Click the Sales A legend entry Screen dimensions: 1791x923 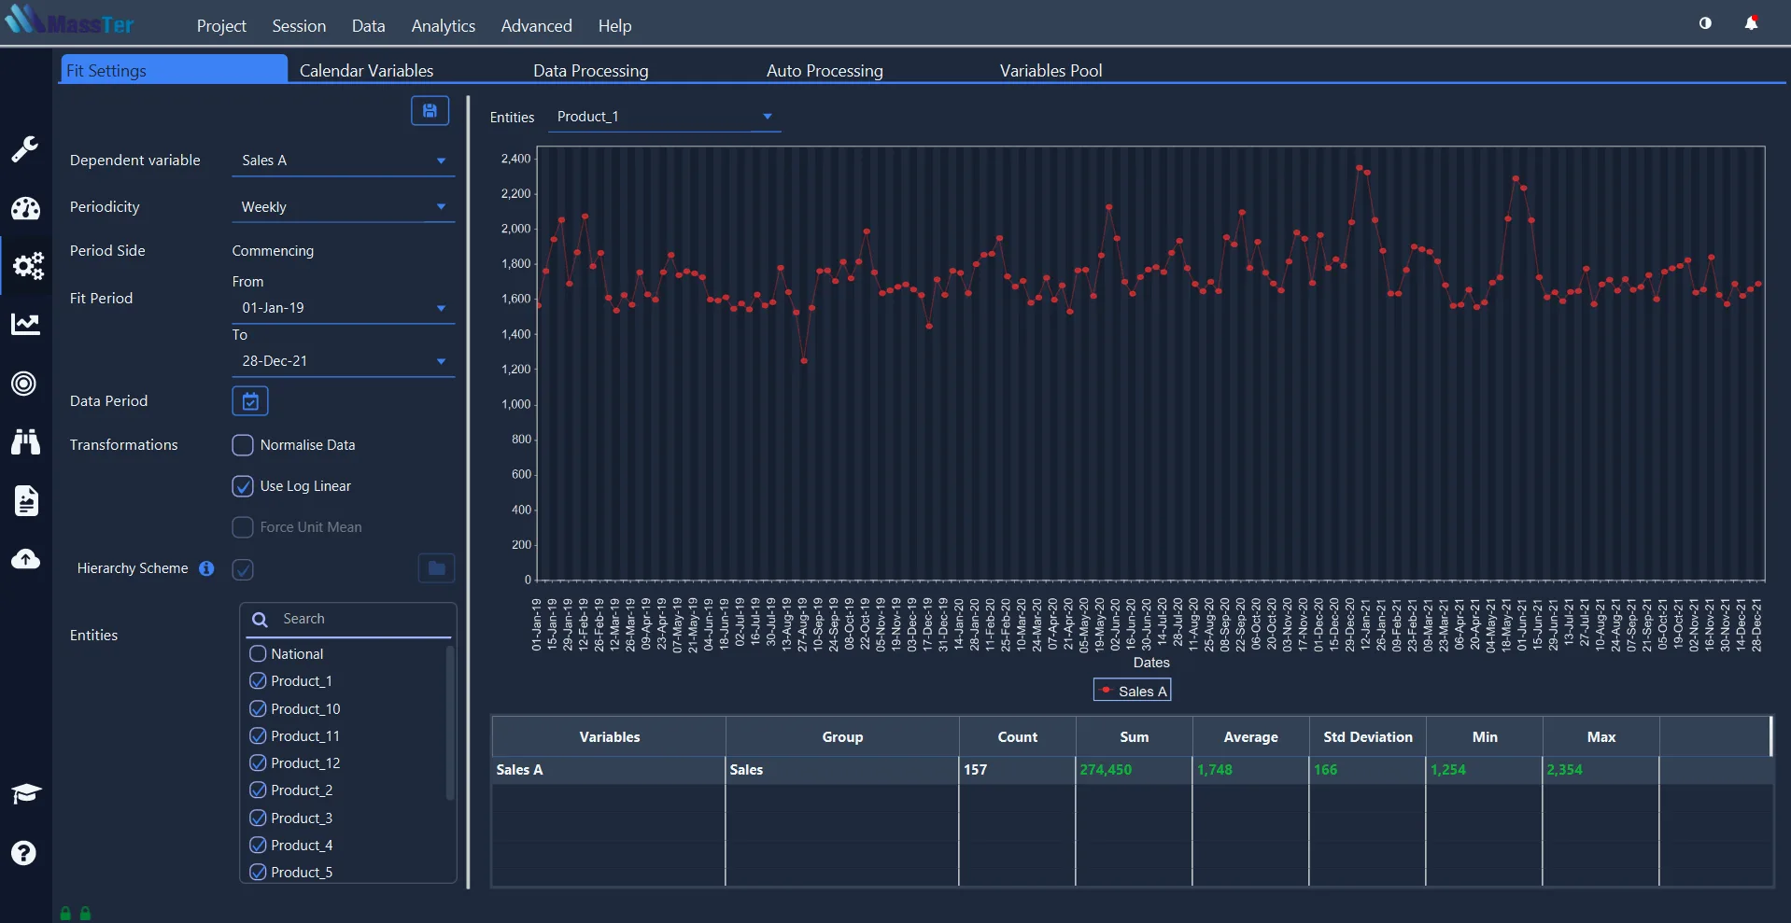click(x=1133, y=692)
